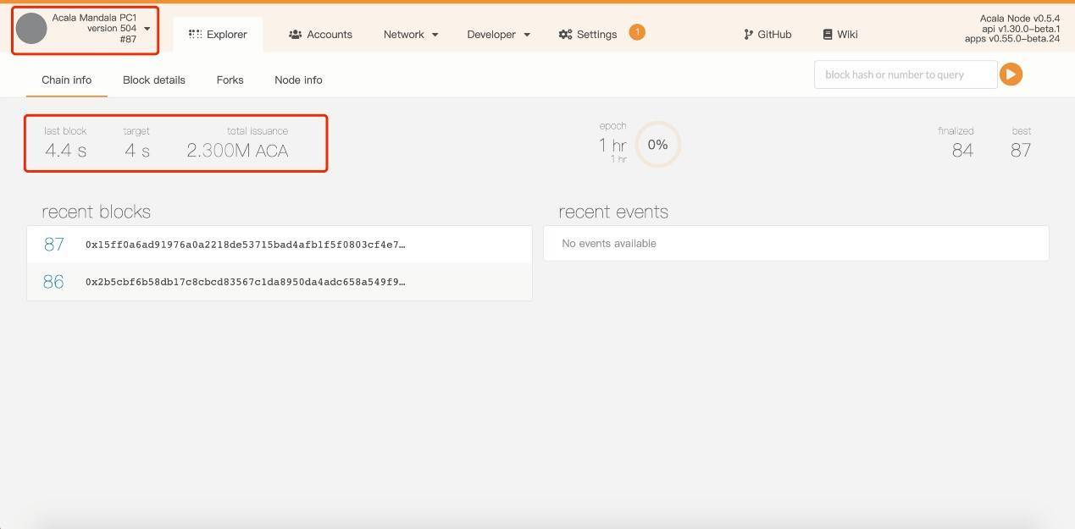
Task: Open the Node info tab
Action: (298, 80)
